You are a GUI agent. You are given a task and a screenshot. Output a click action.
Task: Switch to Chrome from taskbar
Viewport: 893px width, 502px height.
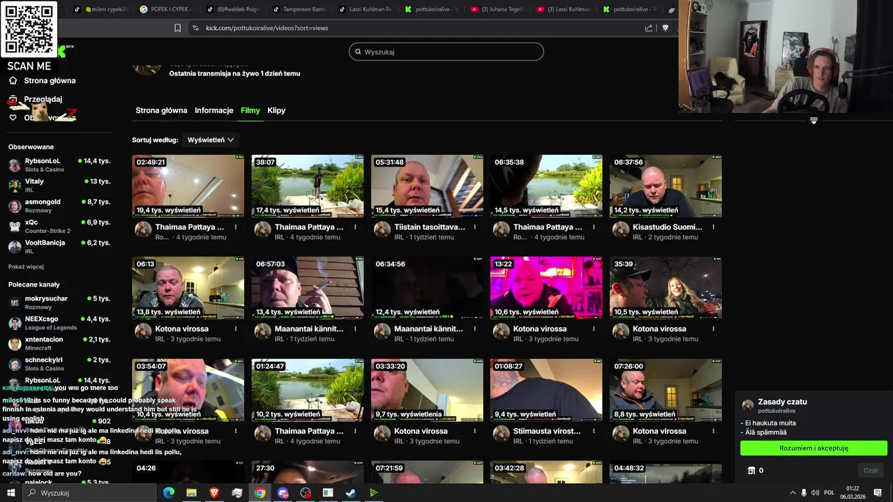[x=260, y=493]
